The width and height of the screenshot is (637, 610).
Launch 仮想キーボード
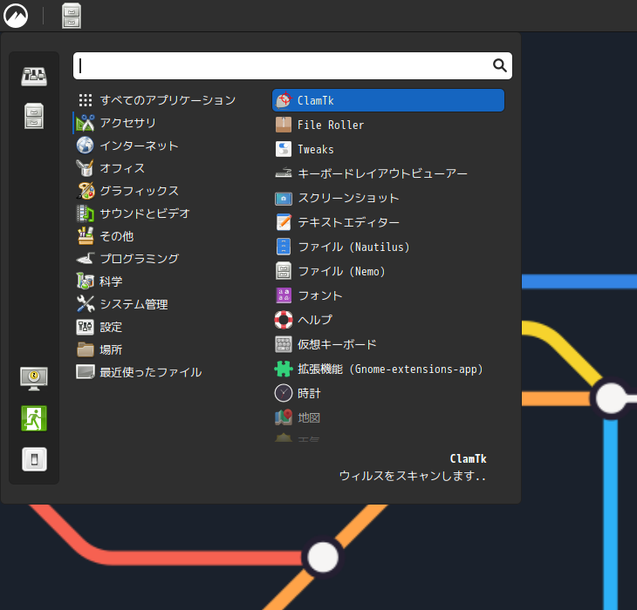(x=388, y=344)
